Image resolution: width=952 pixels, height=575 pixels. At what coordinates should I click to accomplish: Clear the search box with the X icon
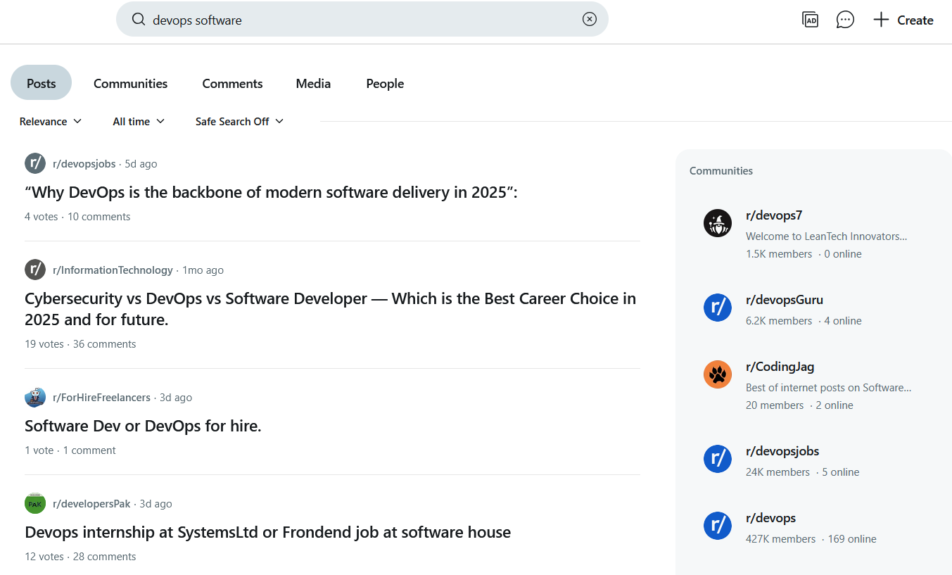pos(590,20)
